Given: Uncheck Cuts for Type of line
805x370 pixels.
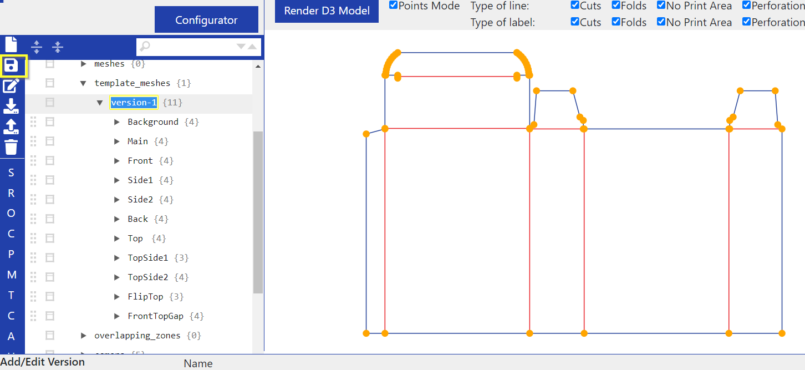Looking at the screenshot, I should pos(575,6).
